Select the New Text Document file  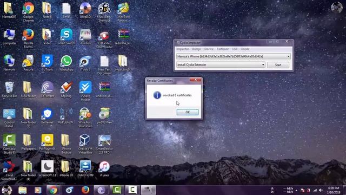104,64
